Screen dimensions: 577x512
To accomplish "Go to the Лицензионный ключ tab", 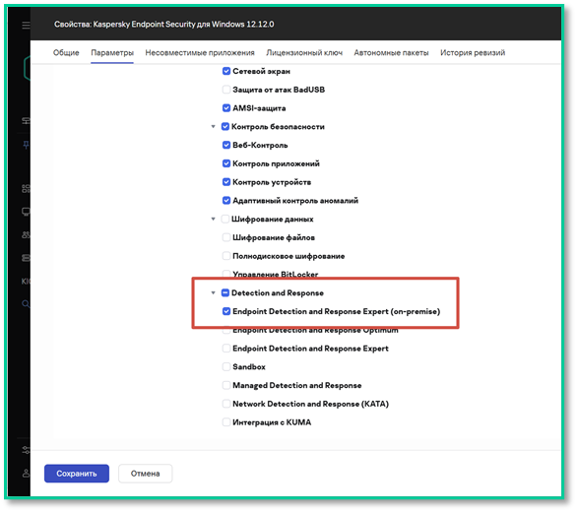I will pyautogui.click(x=304, y=52).
